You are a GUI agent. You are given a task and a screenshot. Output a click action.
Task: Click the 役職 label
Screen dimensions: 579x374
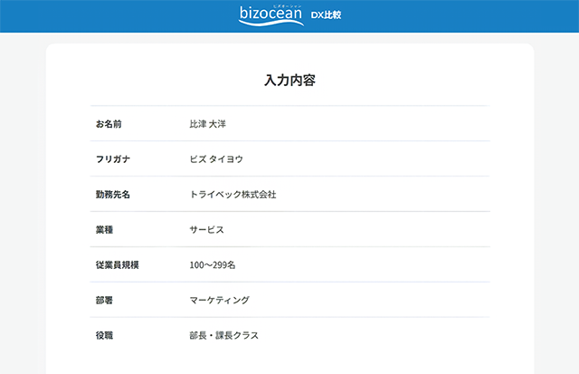point(104,336)
